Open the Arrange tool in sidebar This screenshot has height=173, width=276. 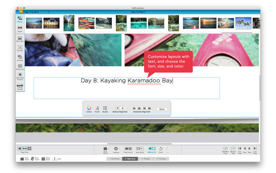point(20,57)
